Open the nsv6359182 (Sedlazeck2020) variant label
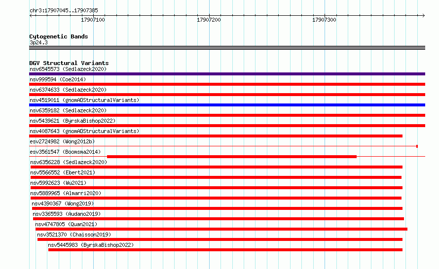This screenshot has width=439, height=269. pyautogui.click(x=68, y=110)
